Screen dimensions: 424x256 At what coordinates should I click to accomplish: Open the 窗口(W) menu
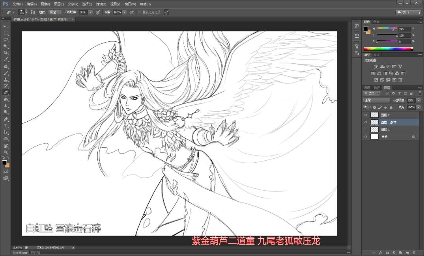[130, 4]
